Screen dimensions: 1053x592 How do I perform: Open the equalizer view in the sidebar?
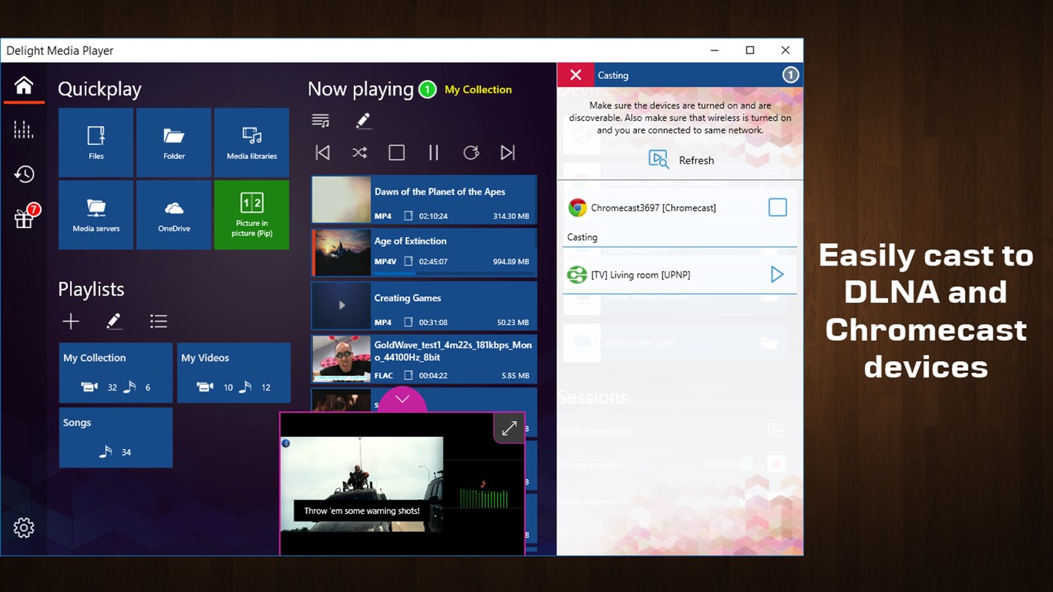click(x=23, y=129)
